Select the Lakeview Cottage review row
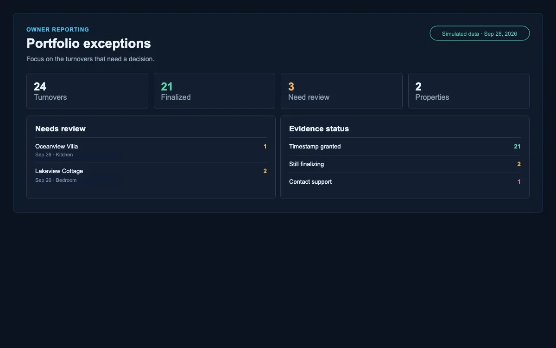 pos(151,175)
